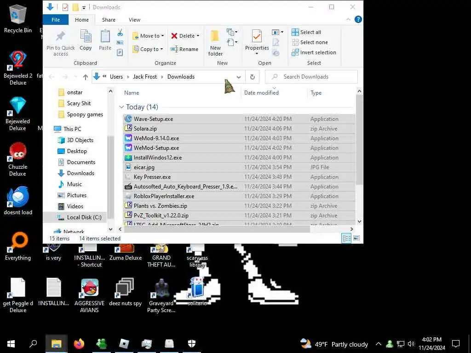Collapse the Today (14) group

121,107
